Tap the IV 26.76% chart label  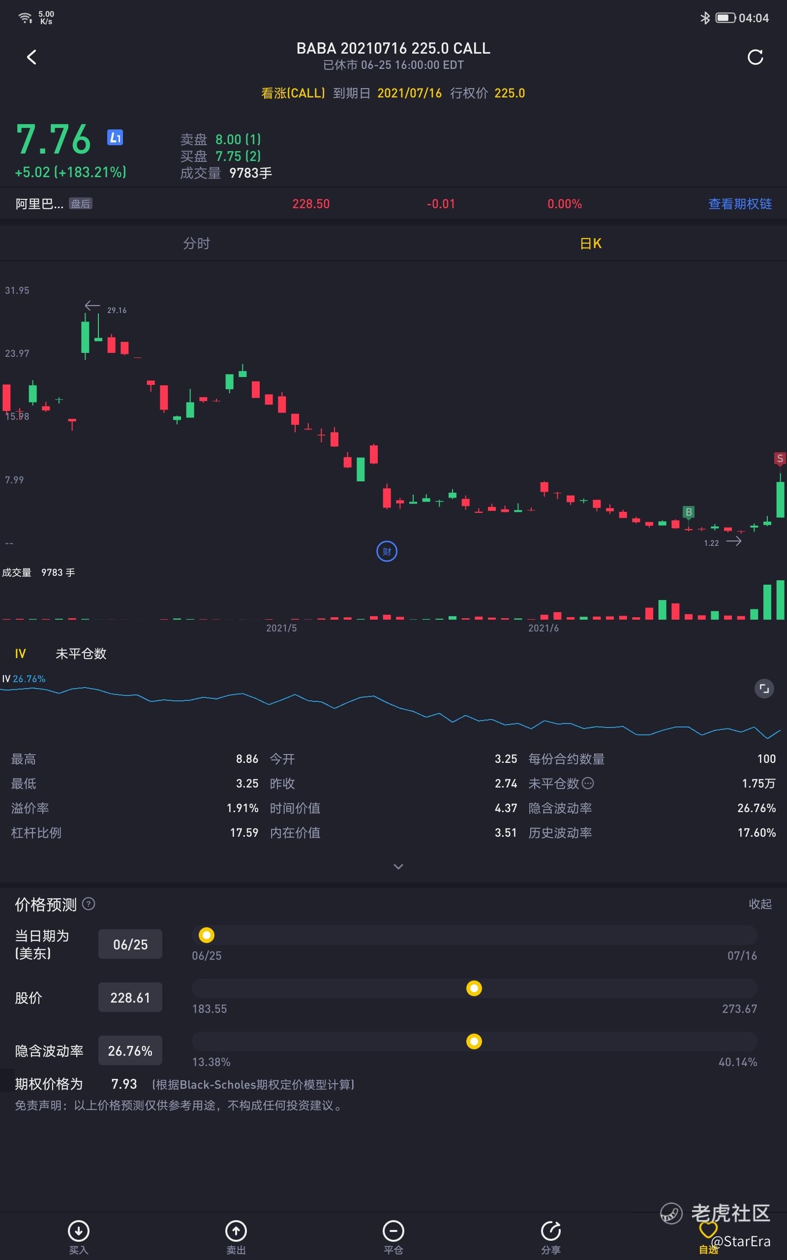tap(24, 679)
